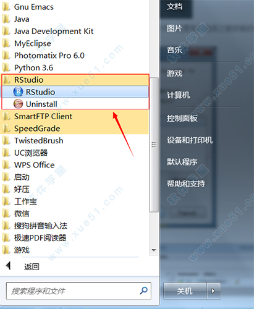Click the 微信 folder icon
The width and height of the screenshot is (254, 309).
(x=6, y=213)
